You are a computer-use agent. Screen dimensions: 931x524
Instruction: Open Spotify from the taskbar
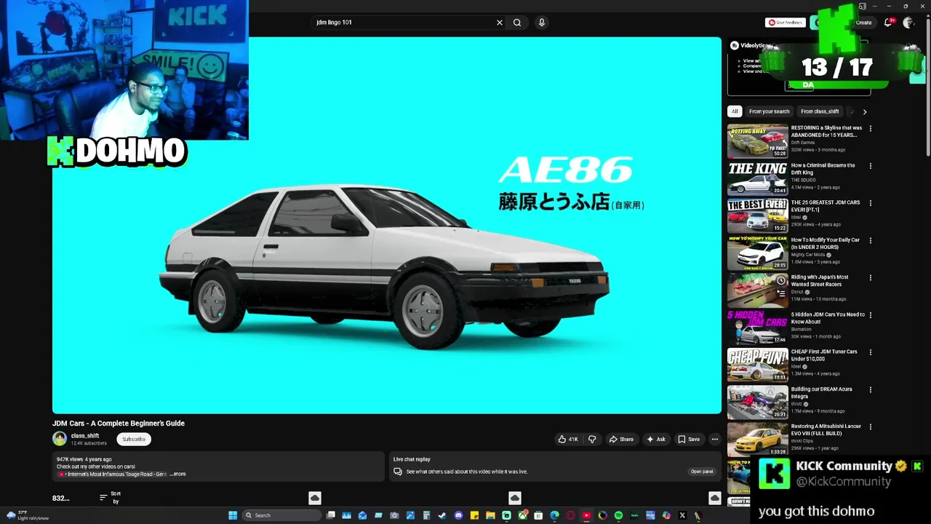pyautogui.click(x=618, y=515)
